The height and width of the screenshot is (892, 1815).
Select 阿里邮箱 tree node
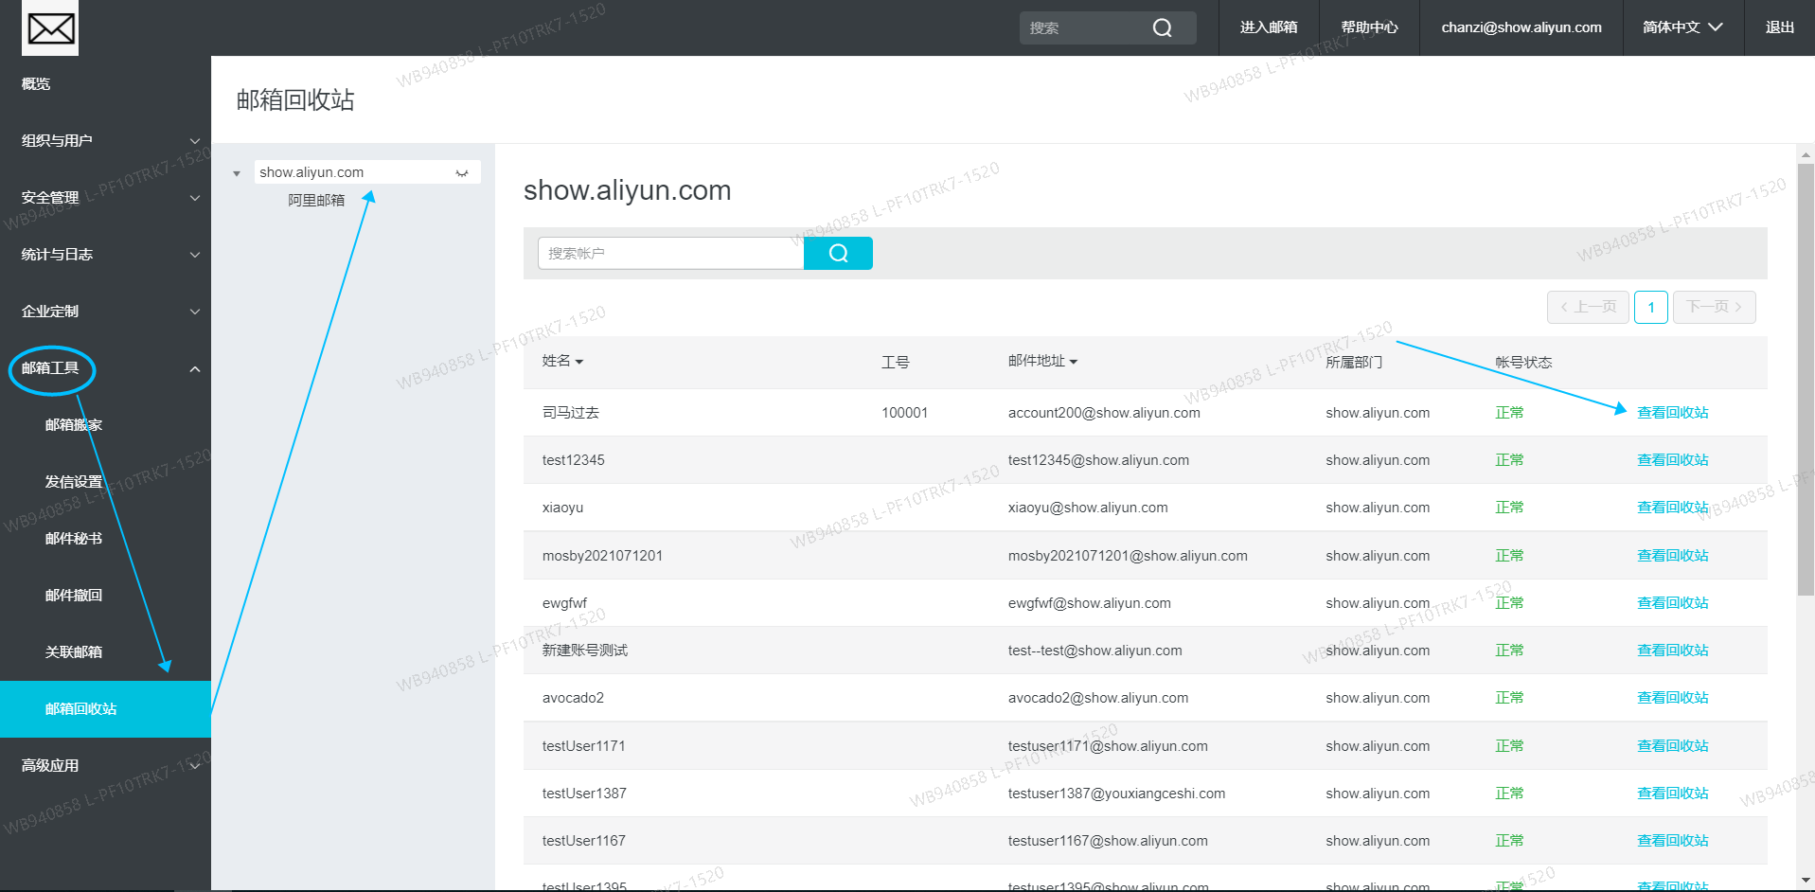pos(316,200)
